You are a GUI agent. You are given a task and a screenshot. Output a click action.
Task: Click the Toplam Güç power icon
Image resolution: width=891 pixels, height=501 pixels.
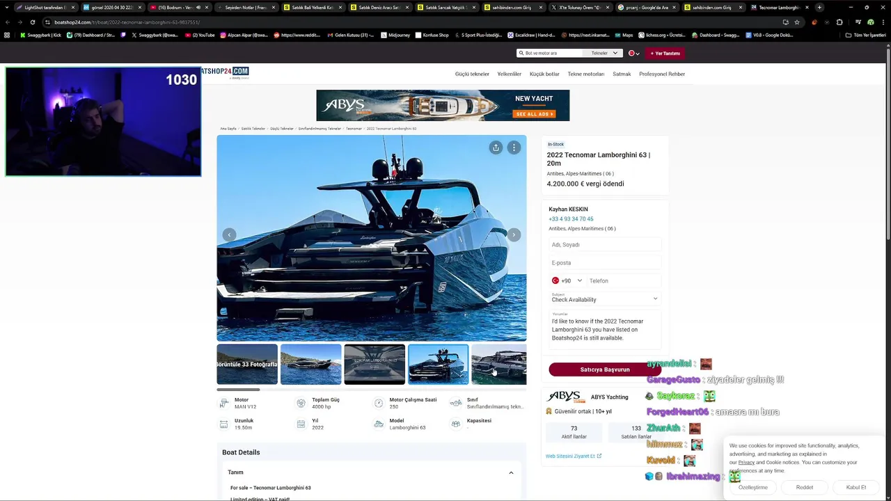pos(301,403)
